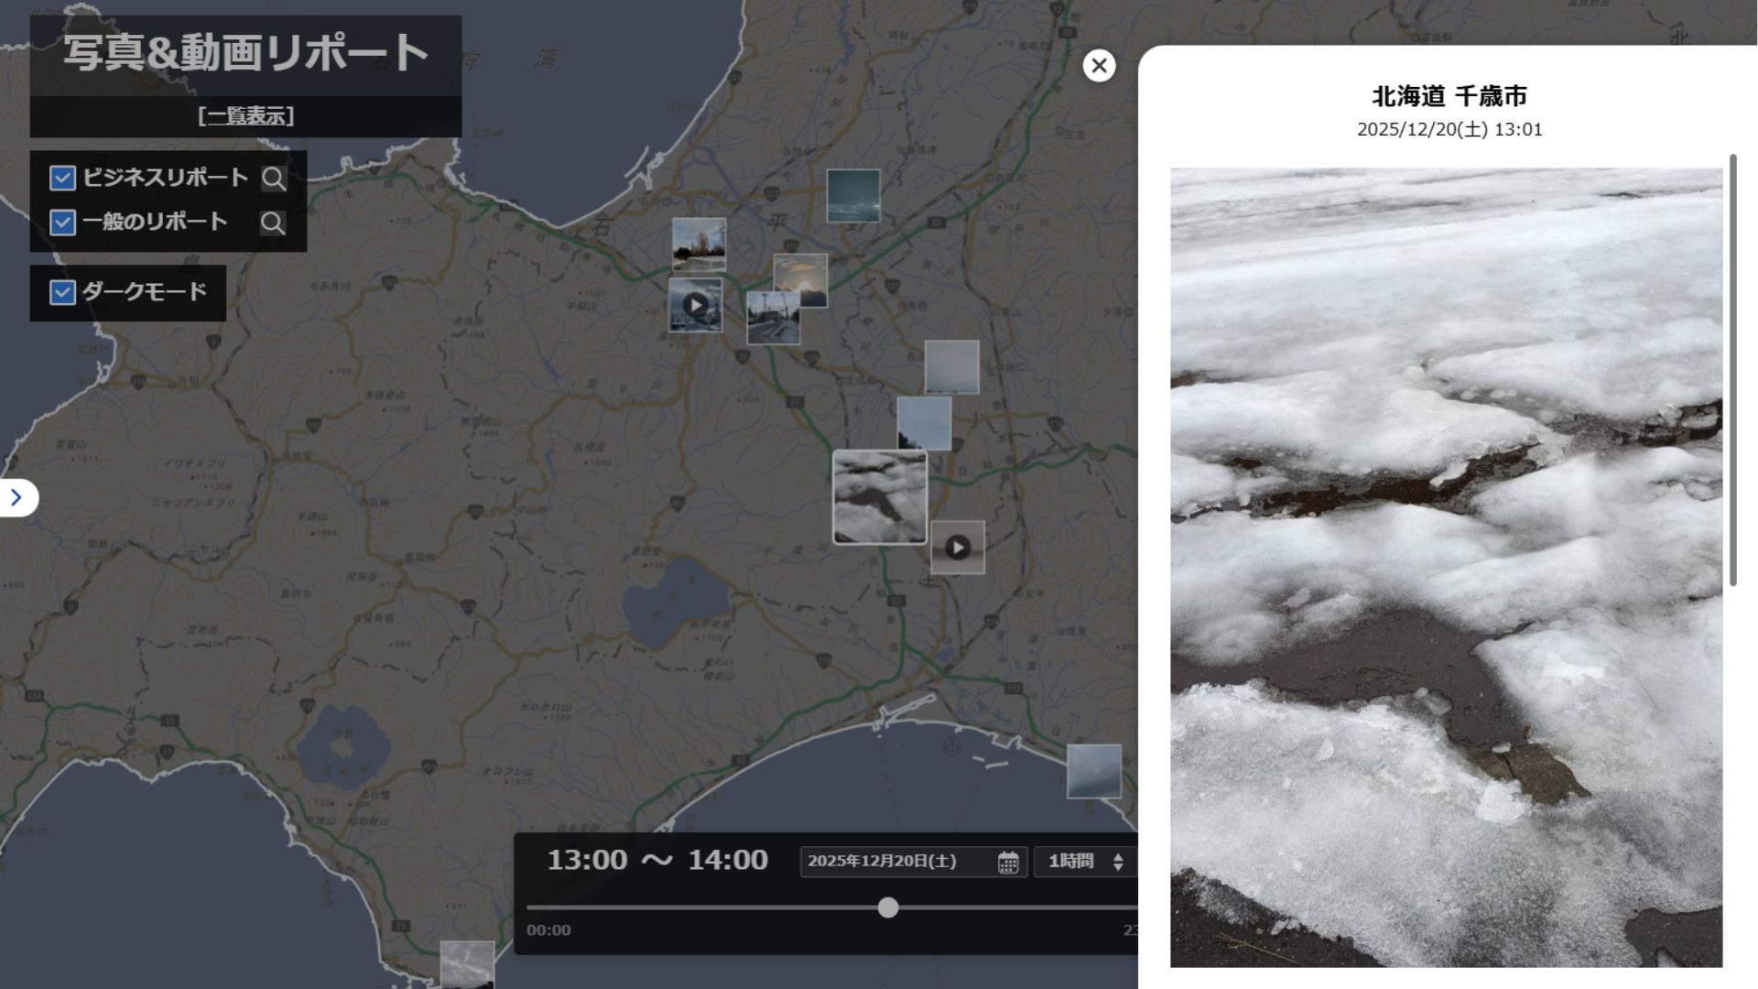Open the calendar icon in date field
This screenshot has width=1758, height=989.
click(x=1008, y=862)
